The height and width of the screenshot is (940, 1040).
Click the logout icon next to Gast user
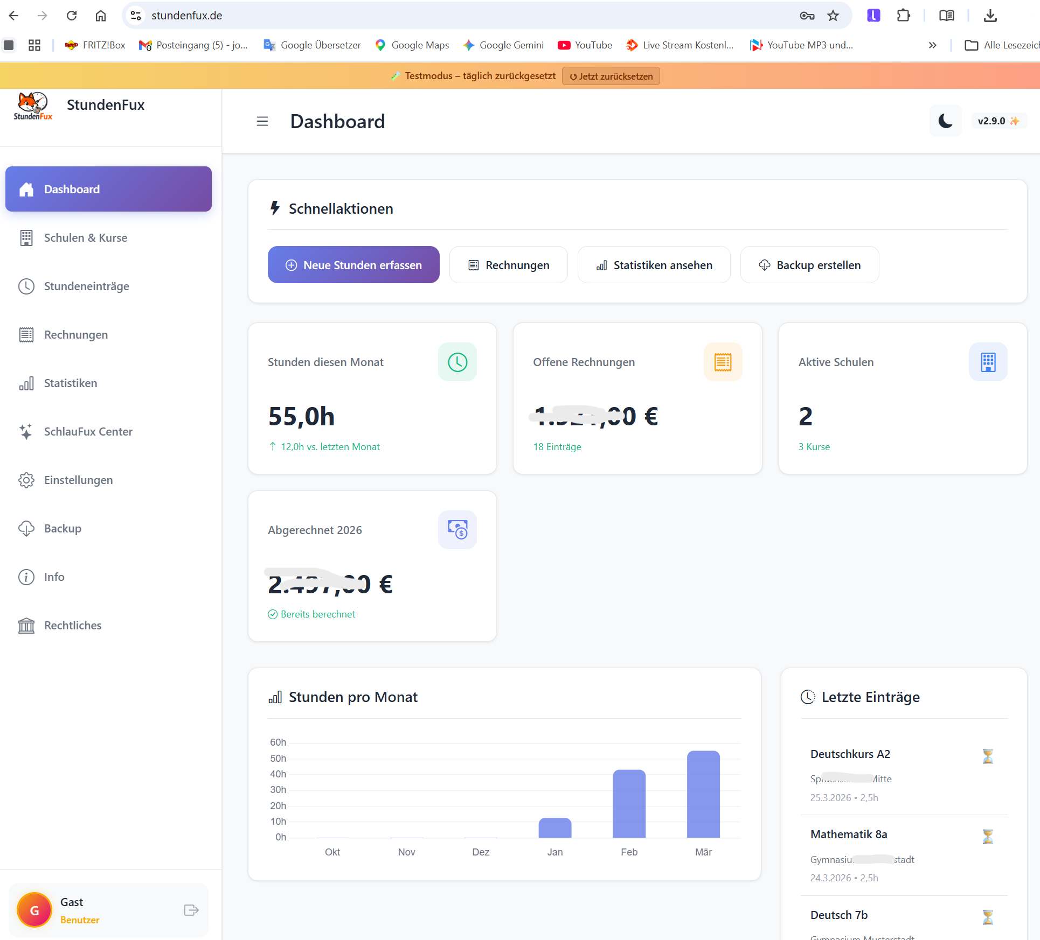pyautogui.click(x=190, y=910)
